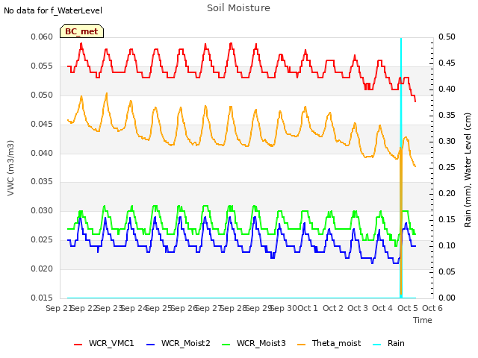The height and width of the screenshot is (358, 478).
Task: Click the 0.00 right axis tick label
Action: click(447, 298)
